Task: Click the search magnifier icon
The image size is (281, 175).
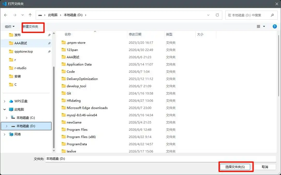Action: tap(272, 15)
